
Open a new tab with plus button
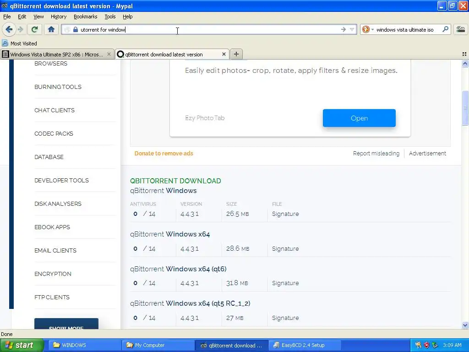[x=236, y=54]
